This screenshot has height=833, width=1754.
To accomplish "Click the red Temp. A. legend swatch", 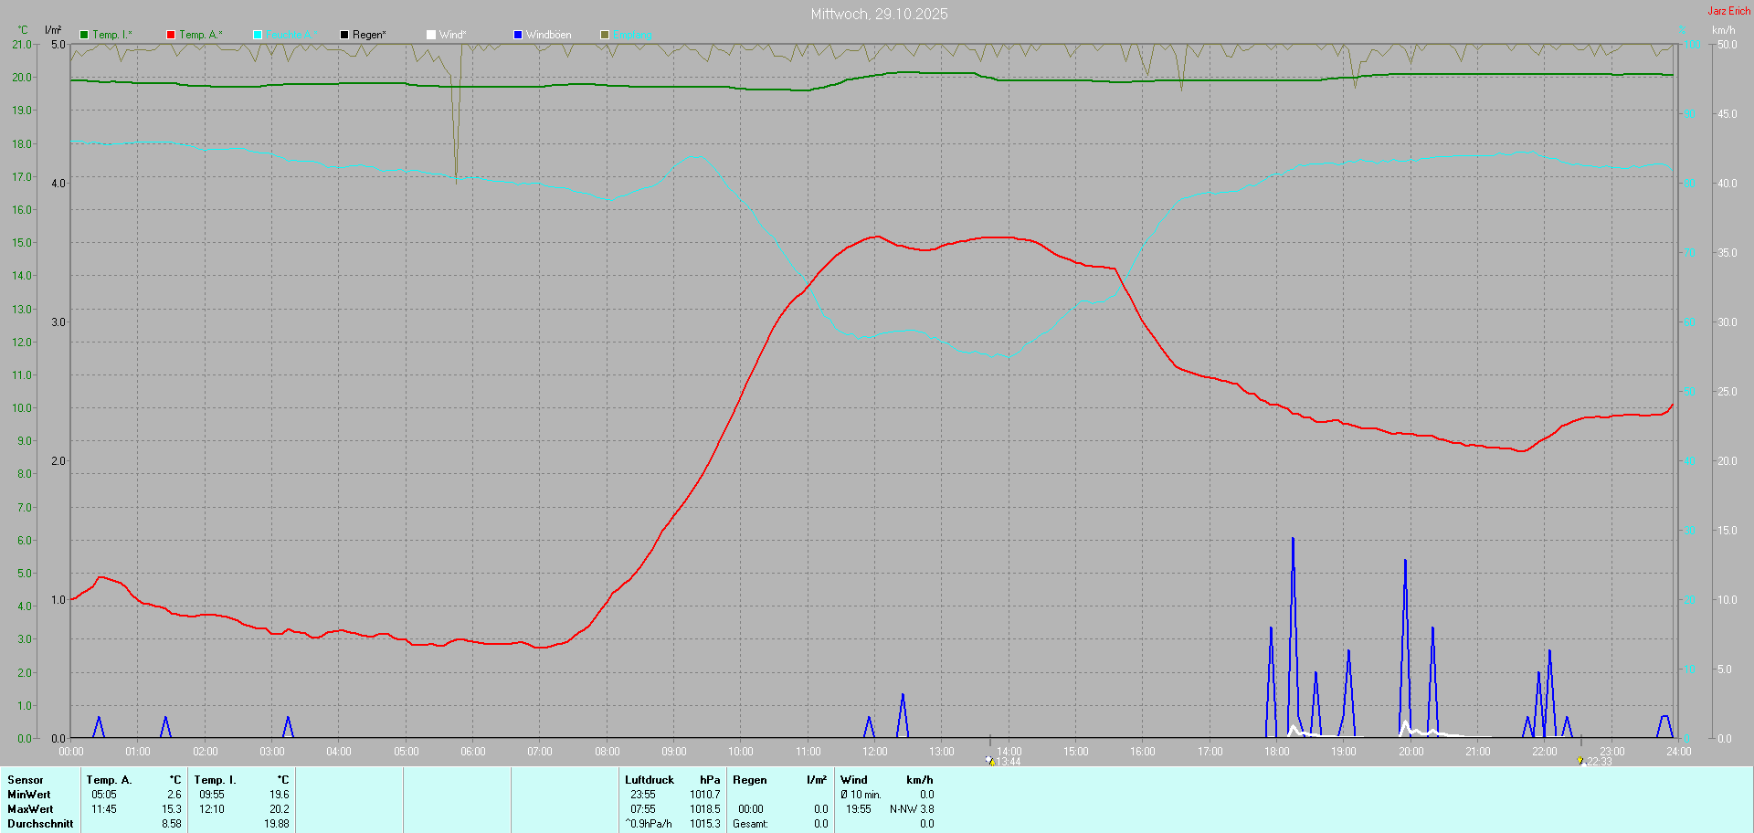I will point(171,35).
